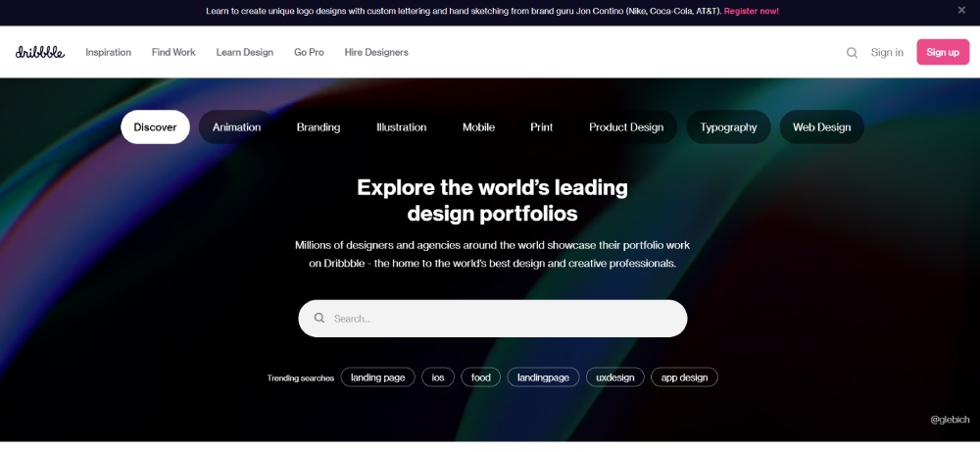Dismiss the top announcement banner
The image size is (980, 452).
click(961, 10)
